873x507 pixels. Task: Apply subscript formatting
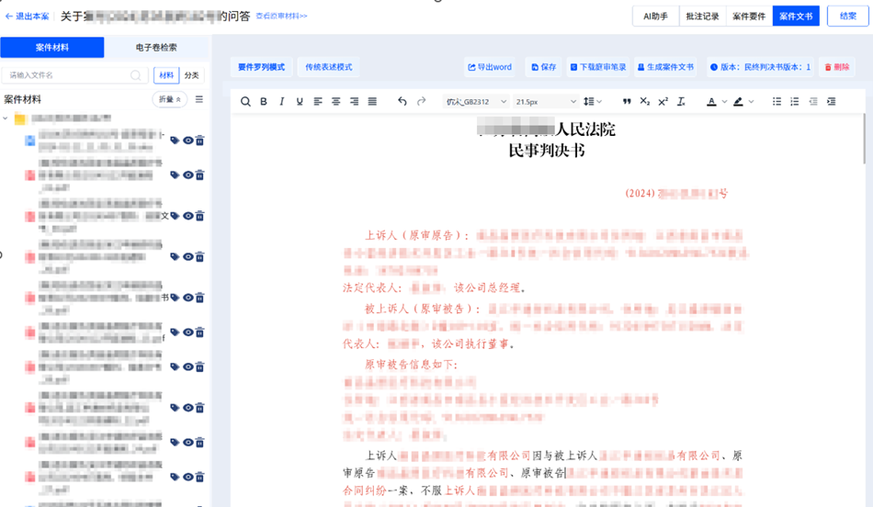pos(645,101)
